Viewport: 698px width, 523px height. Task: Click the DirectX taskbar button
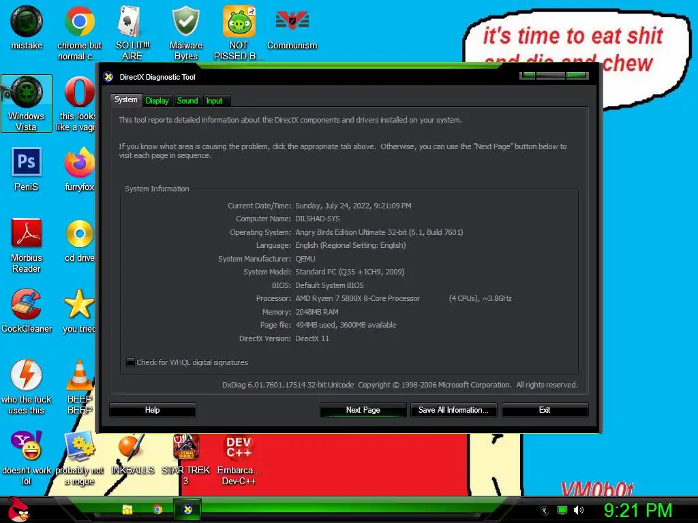coord(187,509)
